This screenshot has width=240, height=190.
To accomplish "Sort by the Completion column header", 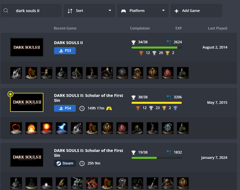I will (140, 28).
